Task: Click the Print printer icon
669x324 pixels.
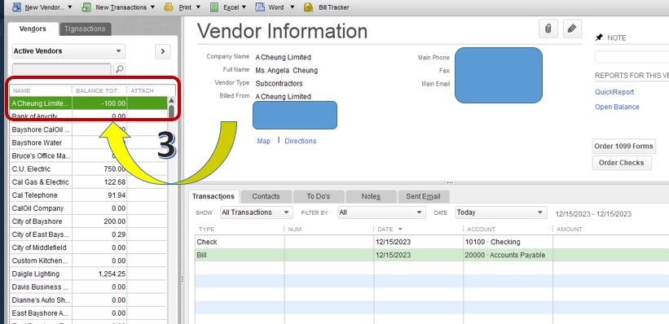Action: point(169,7)
